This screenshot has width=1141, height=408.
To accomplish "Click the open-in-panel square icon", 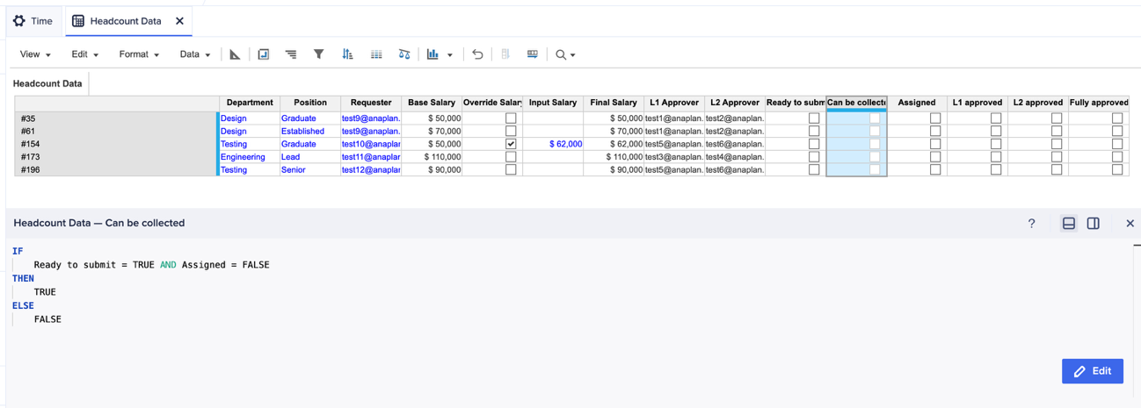I will point(263,54).
